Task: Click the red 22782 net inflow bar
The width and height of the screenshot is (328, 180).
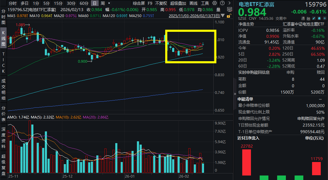Action: (246, 162)
